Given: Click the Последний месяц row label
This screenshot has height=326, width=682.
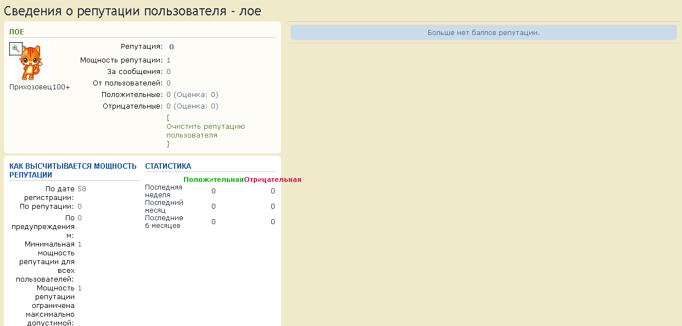Looking at the screenshot, I should pos(164,206).
